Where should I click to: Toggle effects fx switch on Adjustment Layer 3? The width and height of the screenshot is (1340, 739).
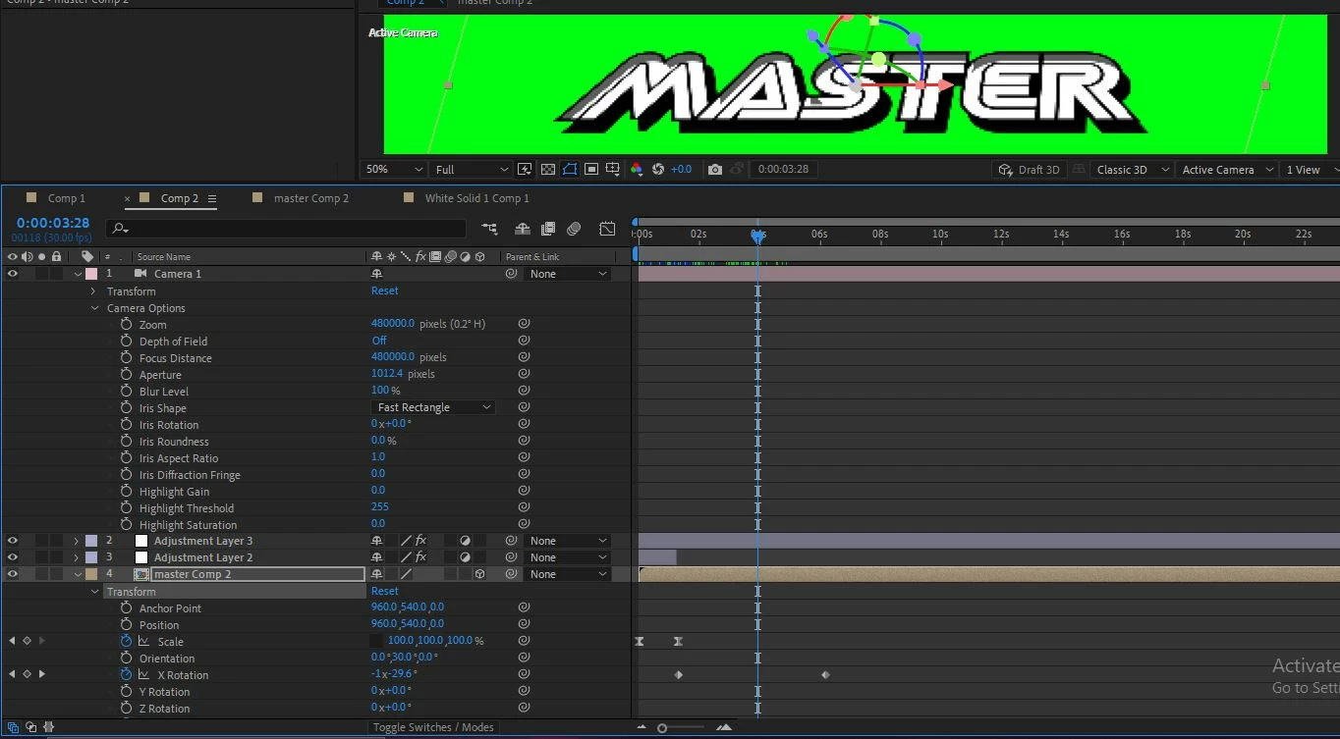(420, 541)
